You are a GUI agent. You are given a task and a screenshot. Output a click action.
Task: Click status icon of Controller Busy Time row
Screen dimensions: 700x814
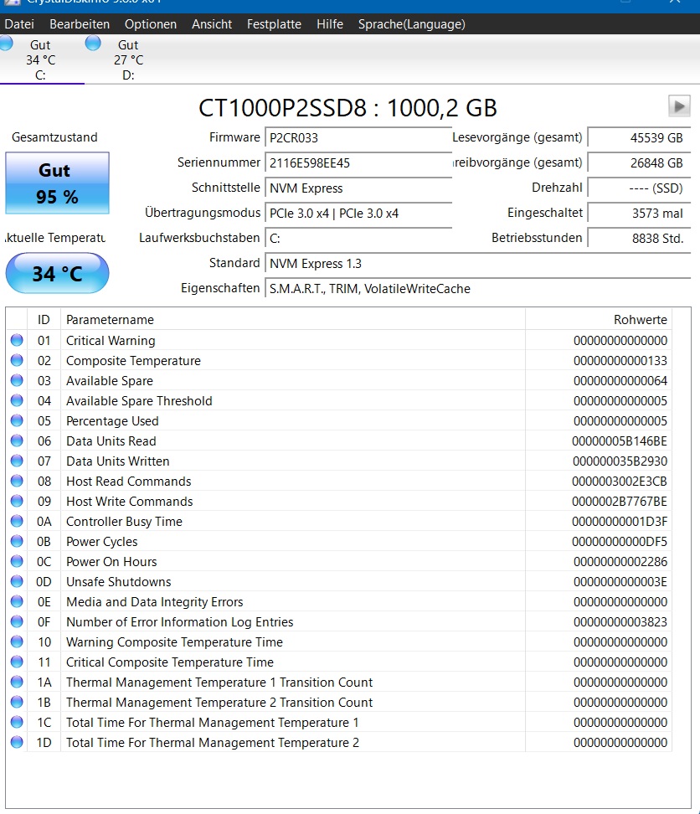click(17, 521)
